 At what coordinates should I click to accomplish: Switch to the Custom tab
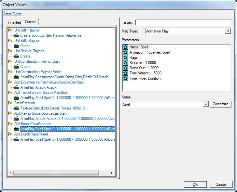pyautogui.click(x=31, y=22)
